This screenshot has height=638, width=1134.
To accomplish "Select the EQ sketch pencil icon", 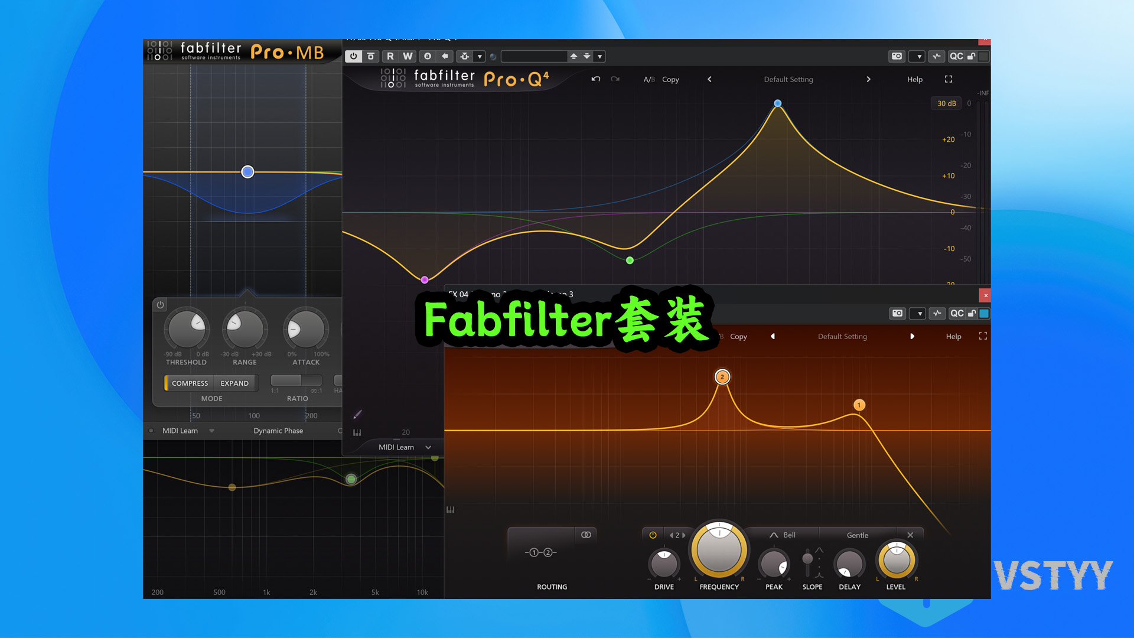I will point(357,414).
